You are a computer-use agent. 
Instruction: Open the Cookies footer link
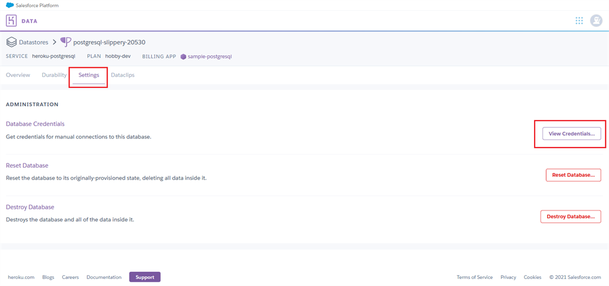pos(532,277)
